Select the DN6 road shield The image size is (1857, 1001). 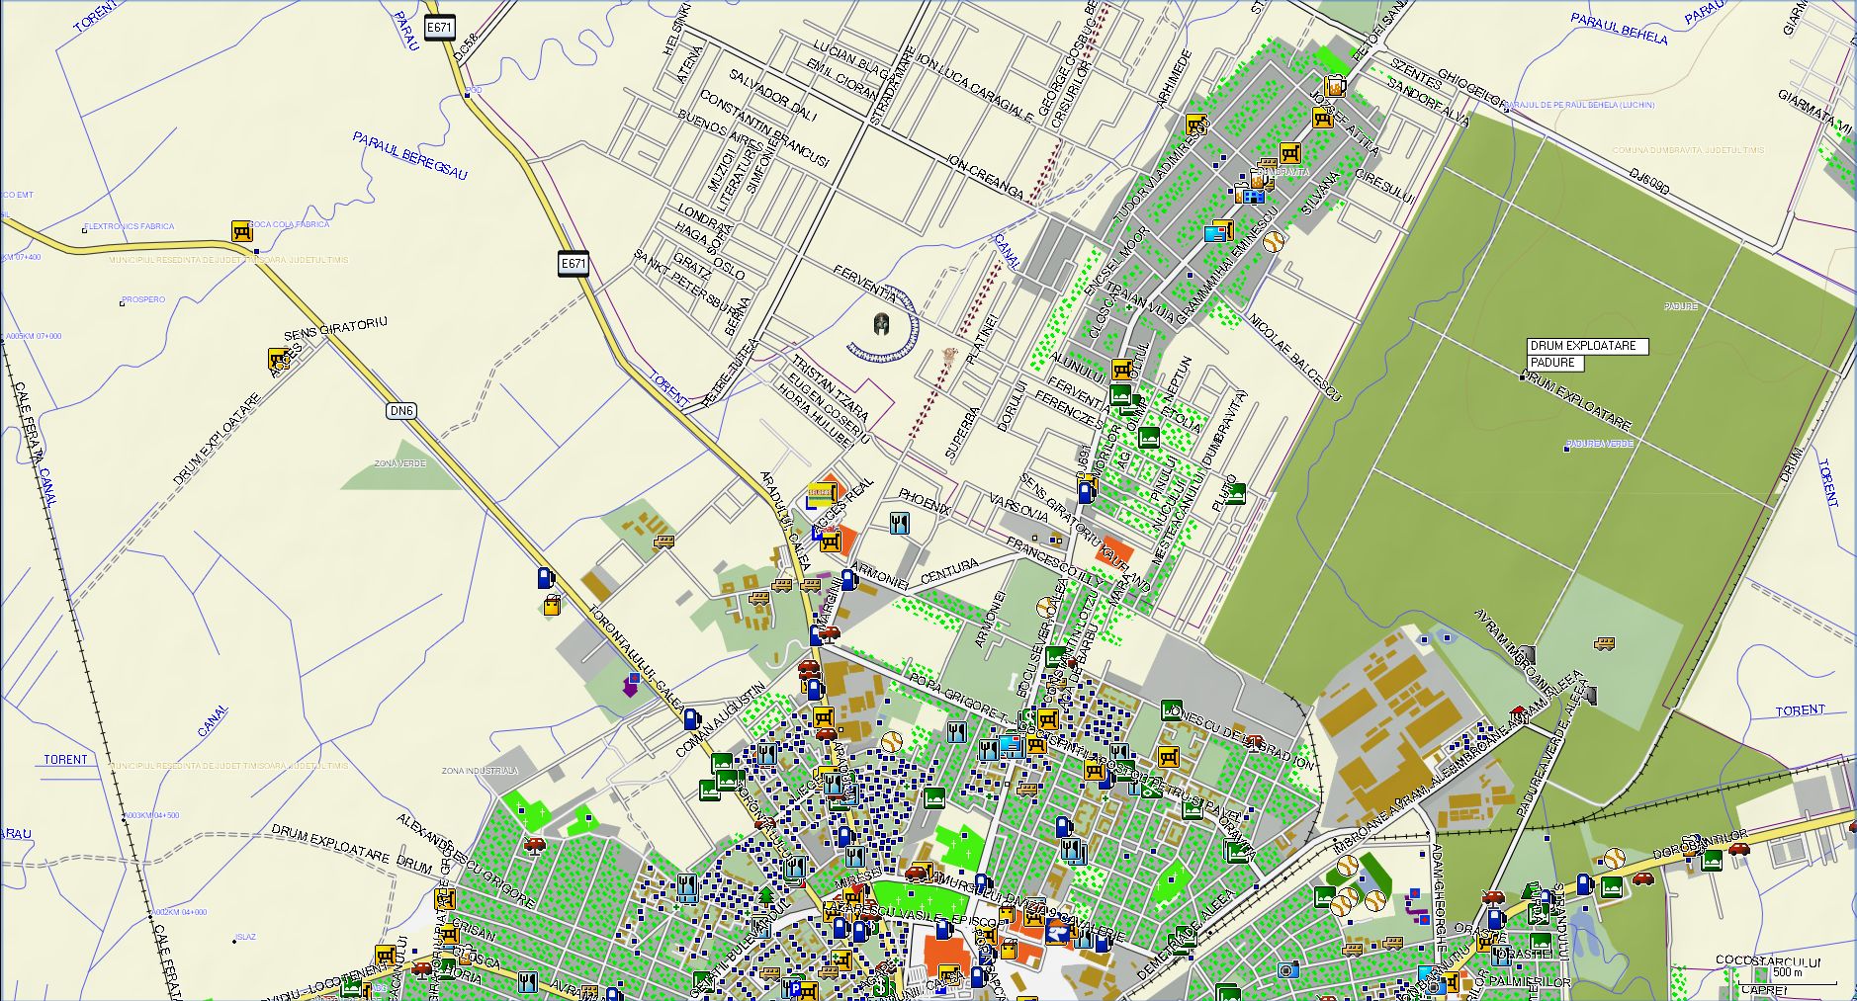pos(399,410)
